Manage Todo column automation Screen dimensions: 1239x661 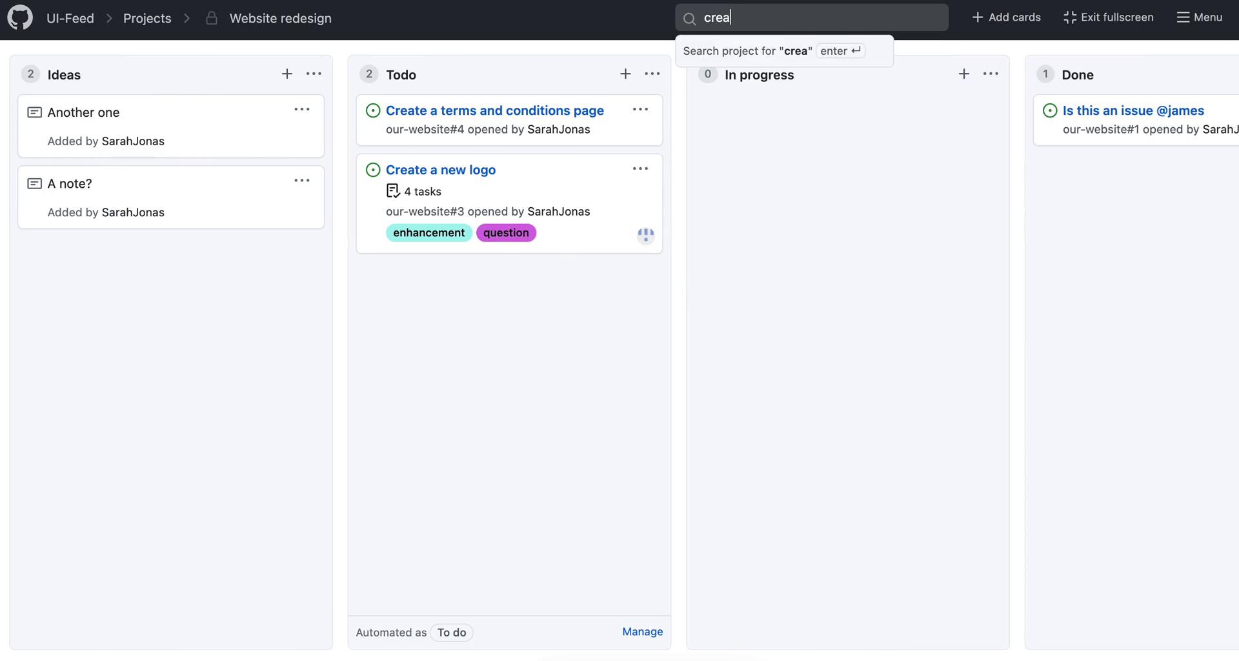[643, 632]
